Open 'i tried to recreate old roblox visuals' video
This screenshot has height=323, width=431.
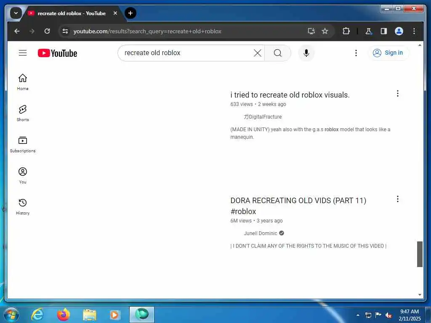click(x=290, y=95)
